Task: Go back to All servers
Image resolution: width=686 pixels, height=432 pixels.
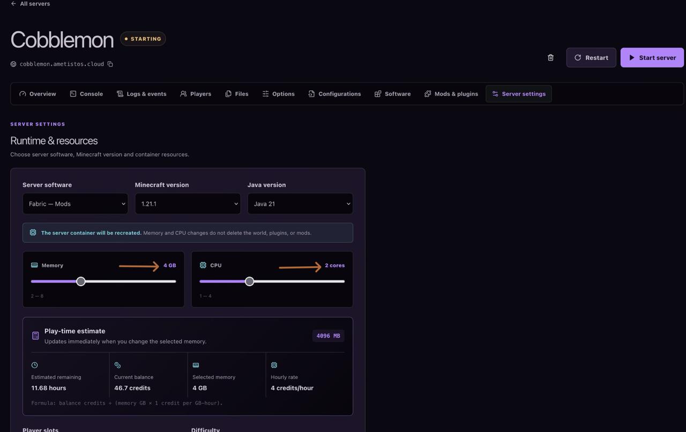Action: click(31, 4)
